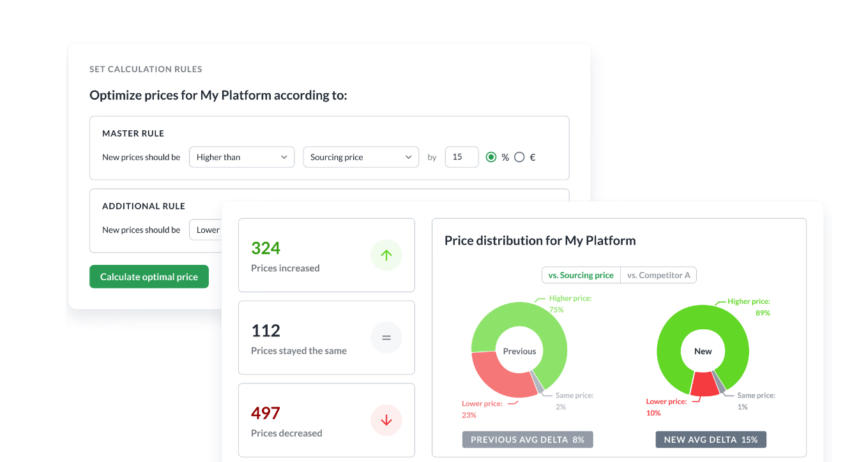845x462 pixels.
Task: Select the New price distribution donut chart
Action: [x=703, y=350]
